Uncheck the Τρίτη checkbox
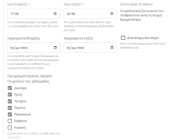171x140 pixels. pos(10,94)
